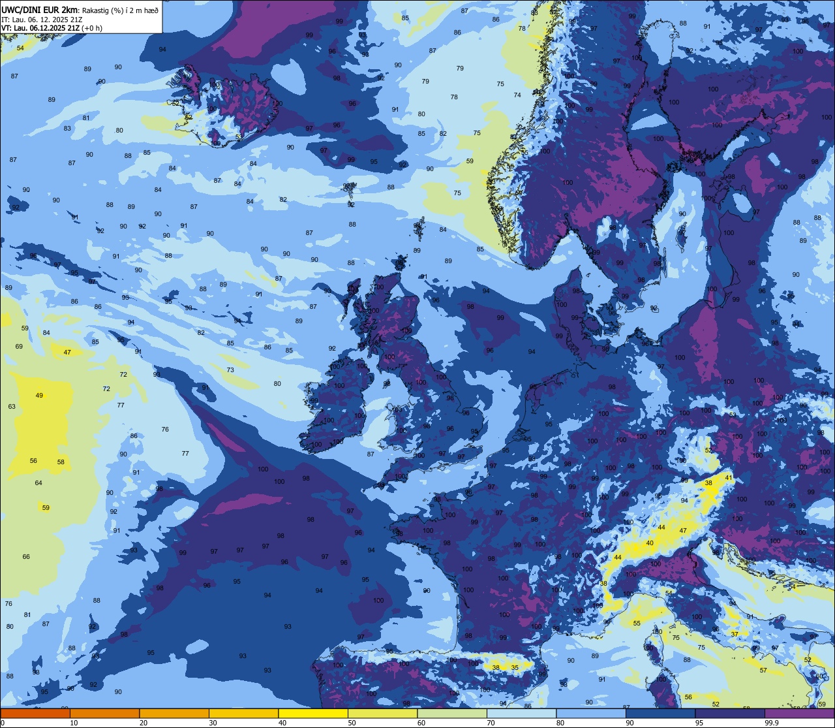Click the 30–40 amber legend segment
835x728 pixels.
click(243, 713)
